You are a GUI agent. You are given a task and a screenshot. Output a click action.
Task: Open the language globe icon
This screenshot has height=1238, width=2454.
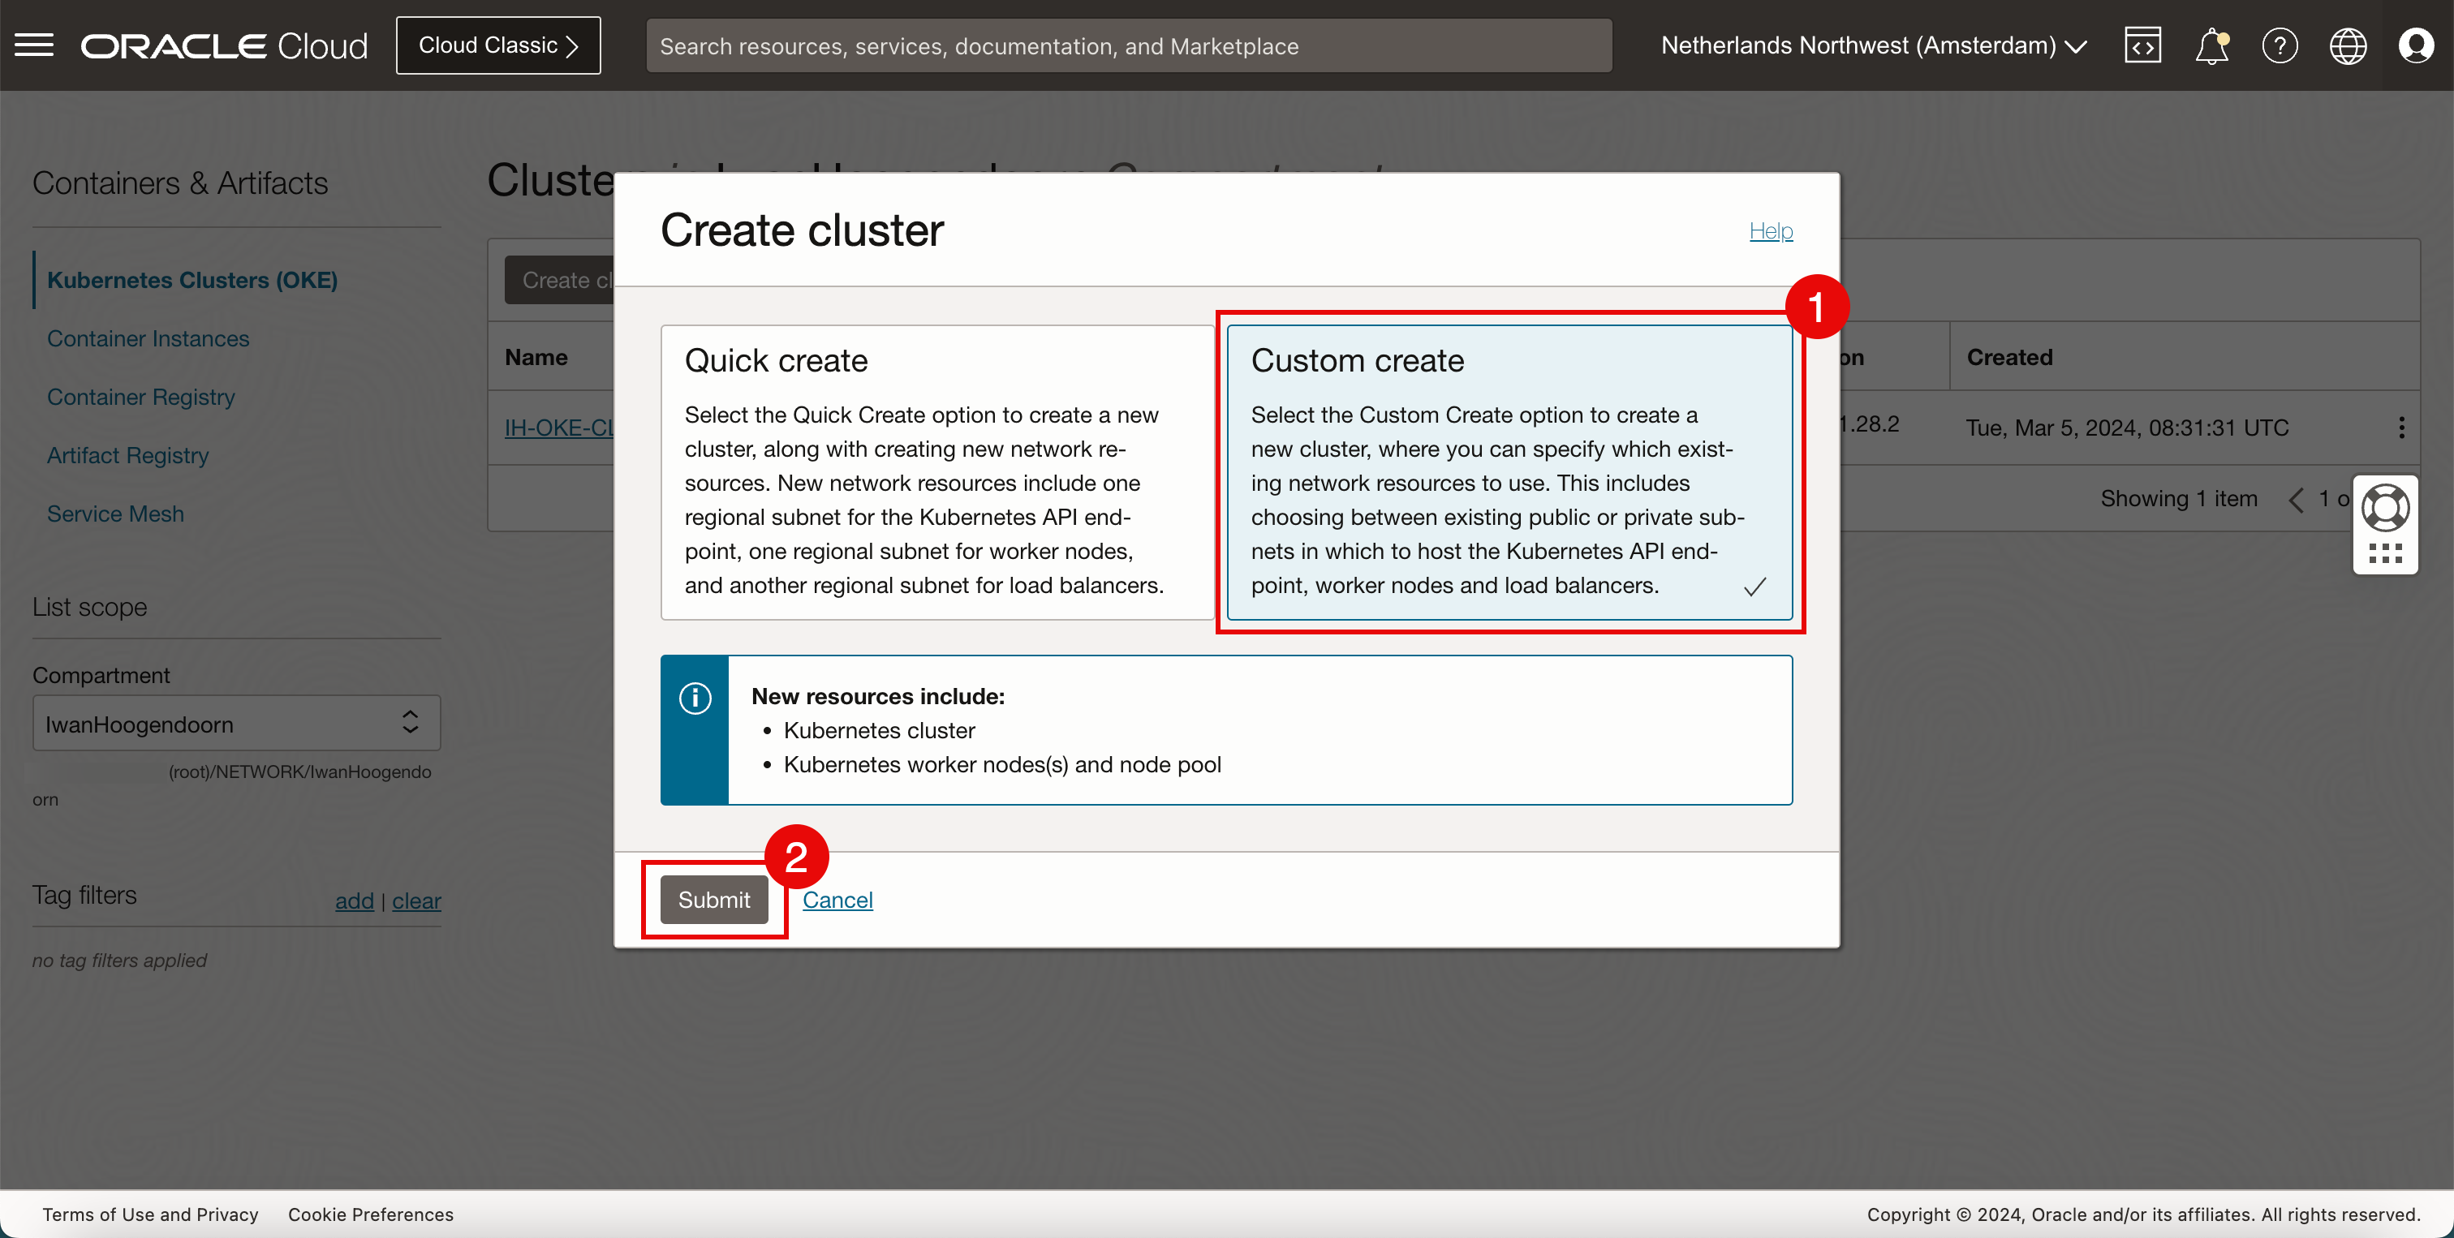coord(2348,45)
